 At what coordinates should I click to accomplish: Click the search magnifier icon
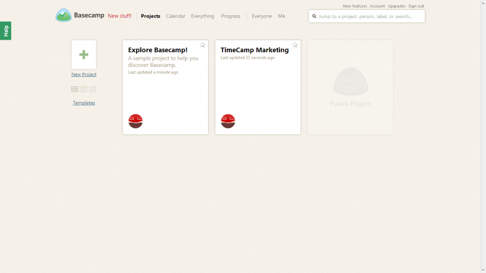click(x=314, y=17)
